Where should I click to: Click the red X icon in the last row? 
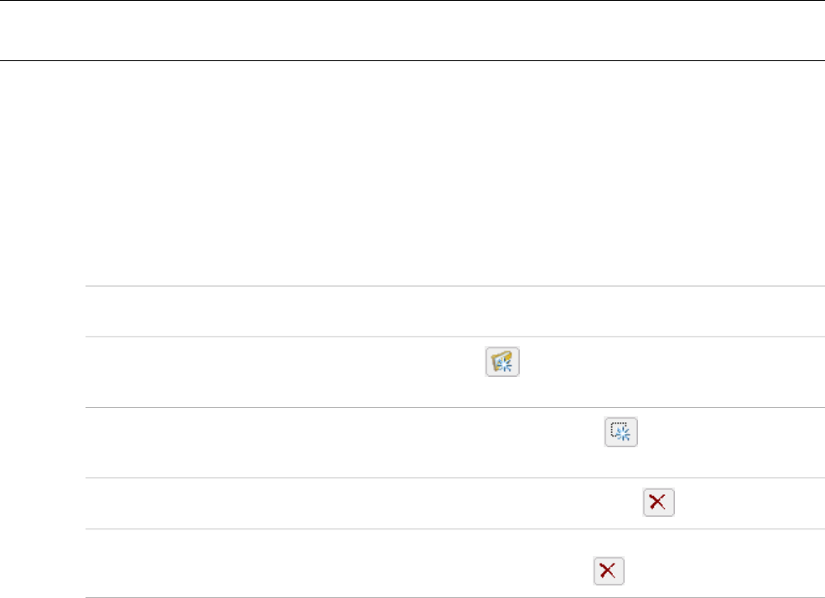[x=610, y=572]
